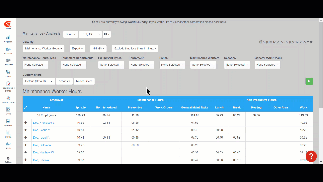323x182 pixels.
Task: Click the grid layout icon button
Action: (106, 34)
